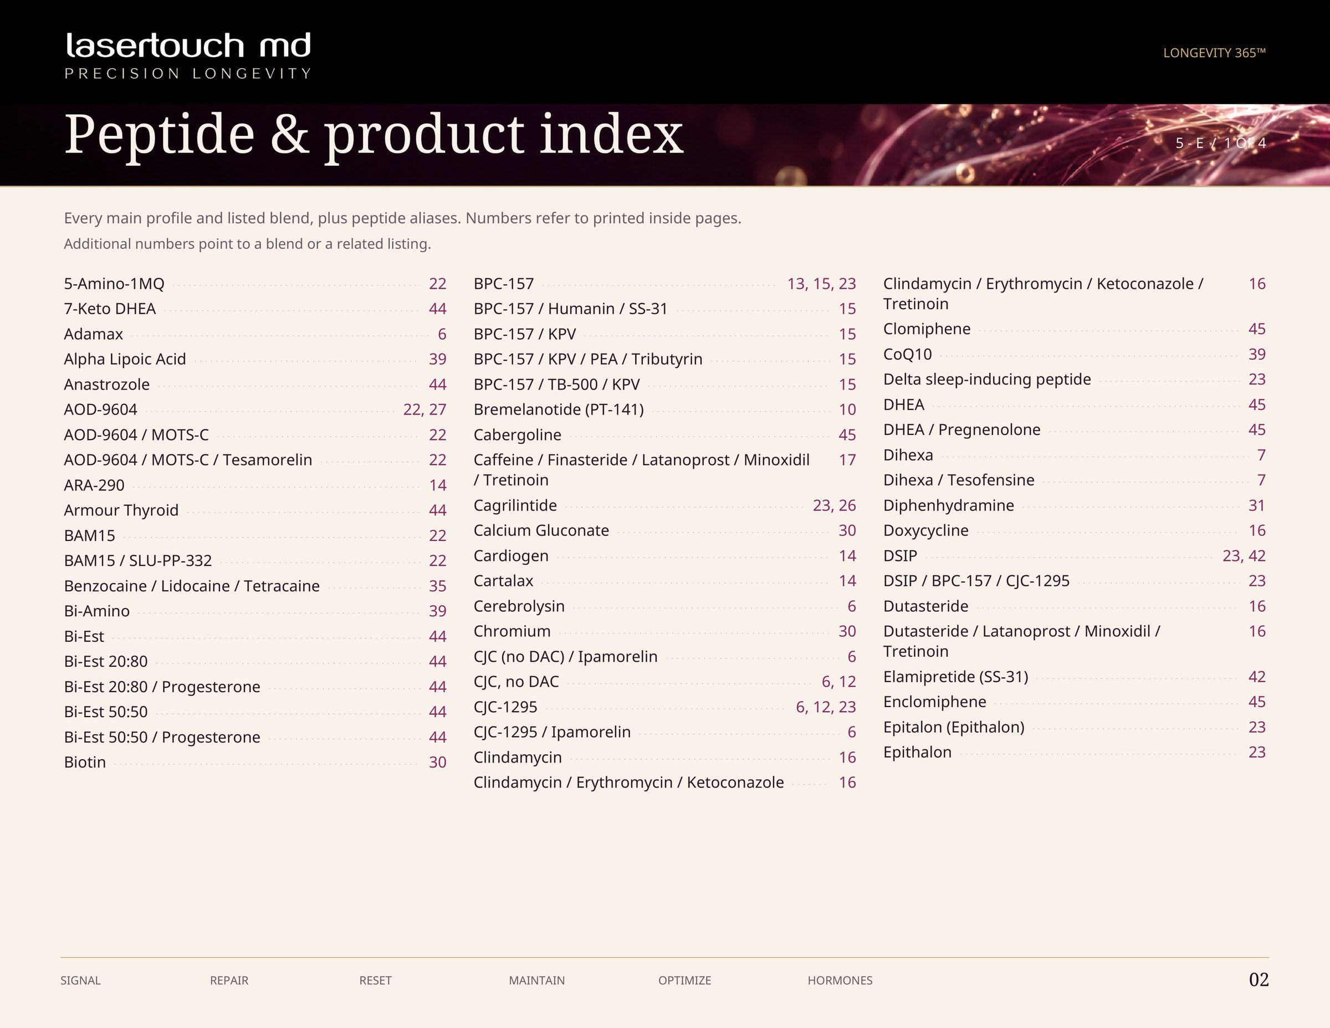
Task: Go to the Cagrilintide listing
Action: (x=665, y=505)
